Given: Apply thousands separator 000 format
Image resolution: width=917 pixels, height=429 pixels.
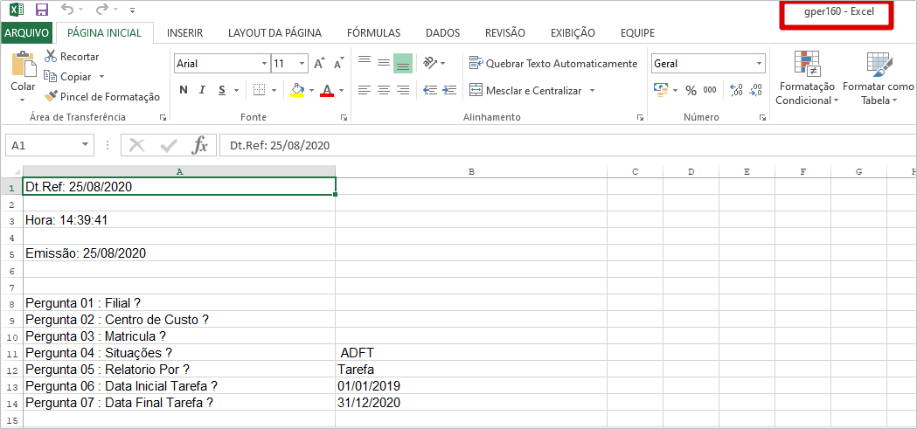Looking at the screenshot, I should (710, 91).
